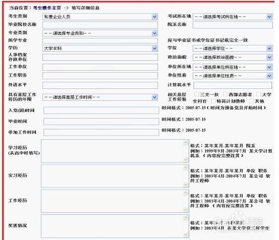Image resolution: width=279 pixels, height=240 pixels.
Task: Check the 三支一扶 checkbox
Action: 196,94
